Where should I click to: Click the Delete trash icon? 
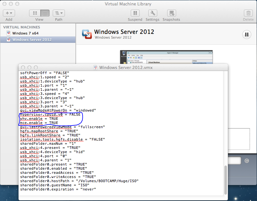248,13
